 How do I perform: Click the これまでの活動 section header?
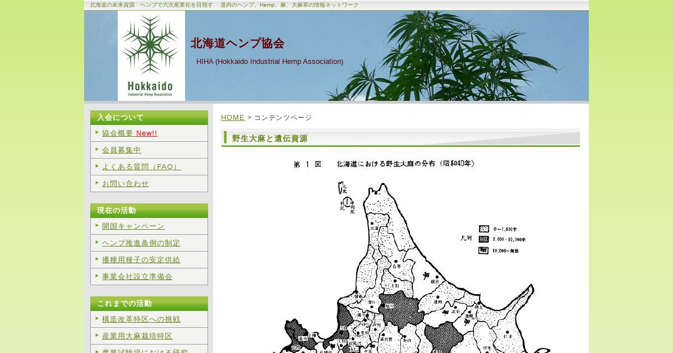click(149, 304)
